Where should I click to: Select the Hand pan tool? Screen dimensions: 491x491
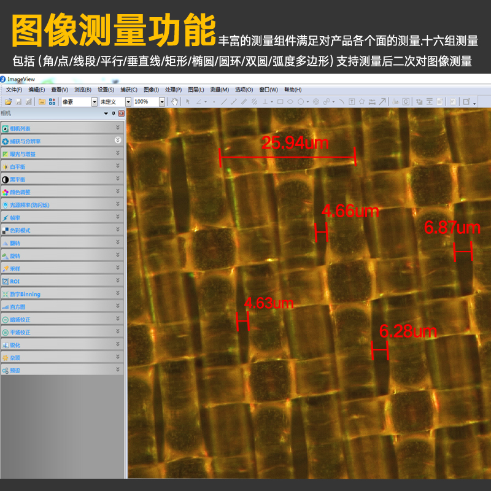pyautogui.click(x=175, y=102)
